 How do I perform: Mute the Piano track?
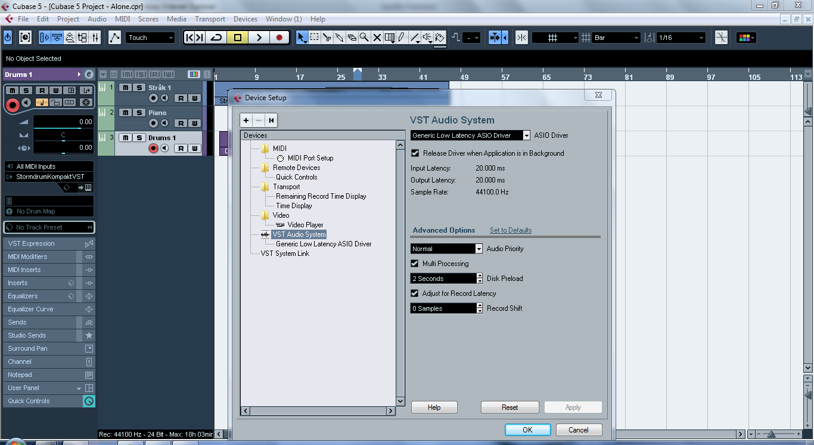coord(126,113)
